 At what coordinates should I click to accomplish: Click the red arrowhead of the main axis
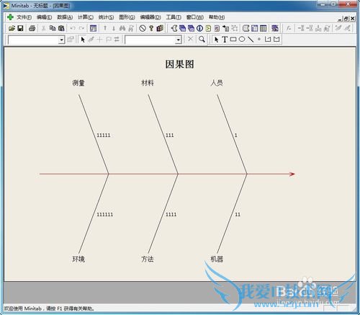coord(292,174)
